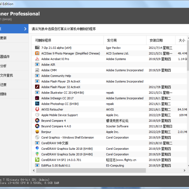This screenshot has height=189, width=189.
Task: Click the Adobe Flash Player 29 ActiveX icon
Action: point(37,81)
